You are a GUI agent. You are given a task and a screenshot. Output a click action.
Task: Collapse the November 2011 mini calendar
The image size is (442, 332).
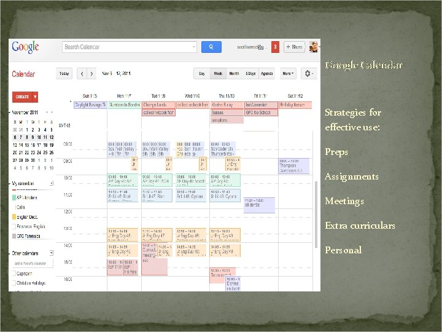(x=10, y=113)
